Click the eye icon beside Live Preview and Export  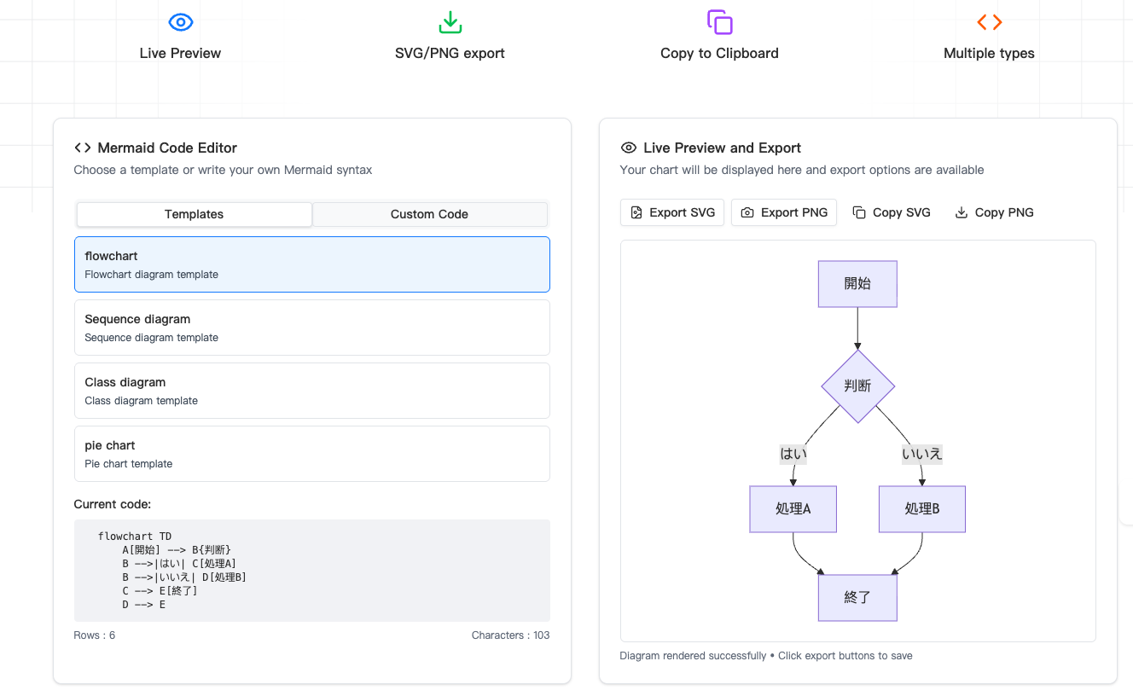click(x=629, y=148)
